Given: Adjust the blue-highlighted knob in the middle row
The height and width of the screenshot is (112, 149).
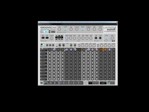Looking at the screenshot, I should click(67, 38).
